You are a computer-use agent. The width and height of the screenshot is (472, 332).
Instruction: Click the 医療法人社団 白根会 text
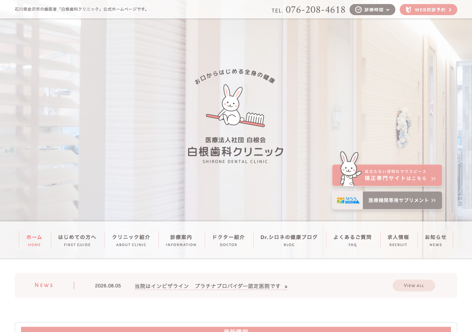(236, 140)
